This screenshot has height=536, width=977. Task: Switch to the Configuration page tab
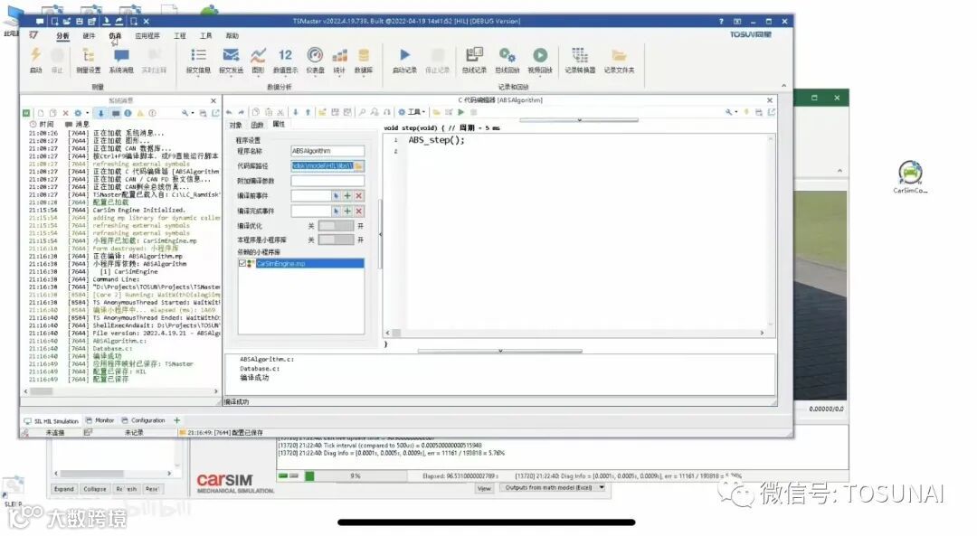143,420
